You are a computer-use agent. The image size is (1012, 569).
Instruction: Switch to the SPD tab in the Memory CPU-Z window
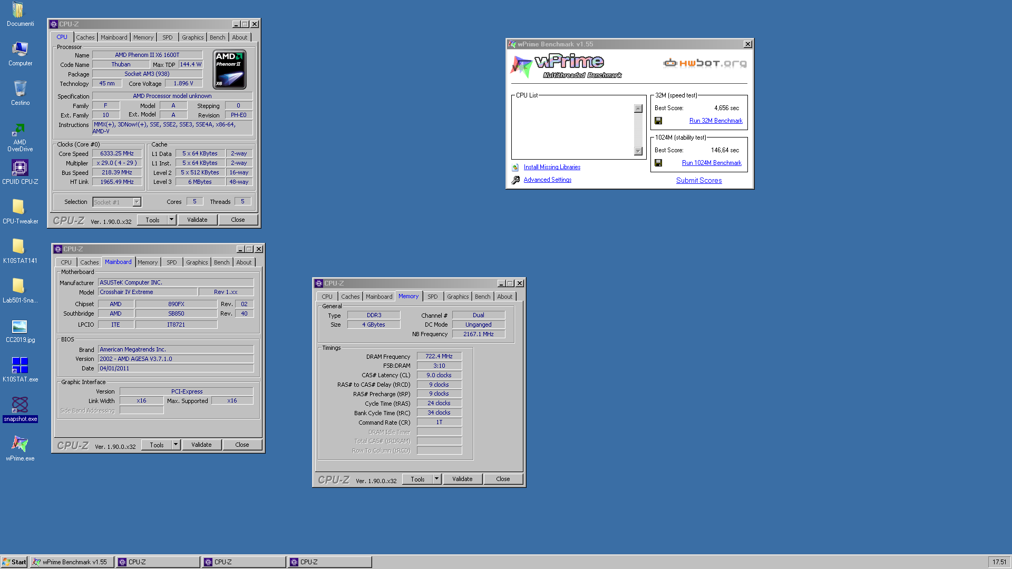click(432, 297)
